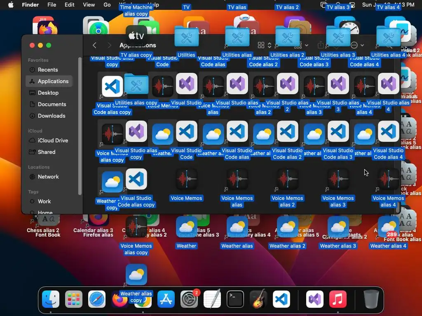The height and width of the screenshot is (316, 422).
Task: Open Documents in Finder sidebar
Action: tap(49, 104)
